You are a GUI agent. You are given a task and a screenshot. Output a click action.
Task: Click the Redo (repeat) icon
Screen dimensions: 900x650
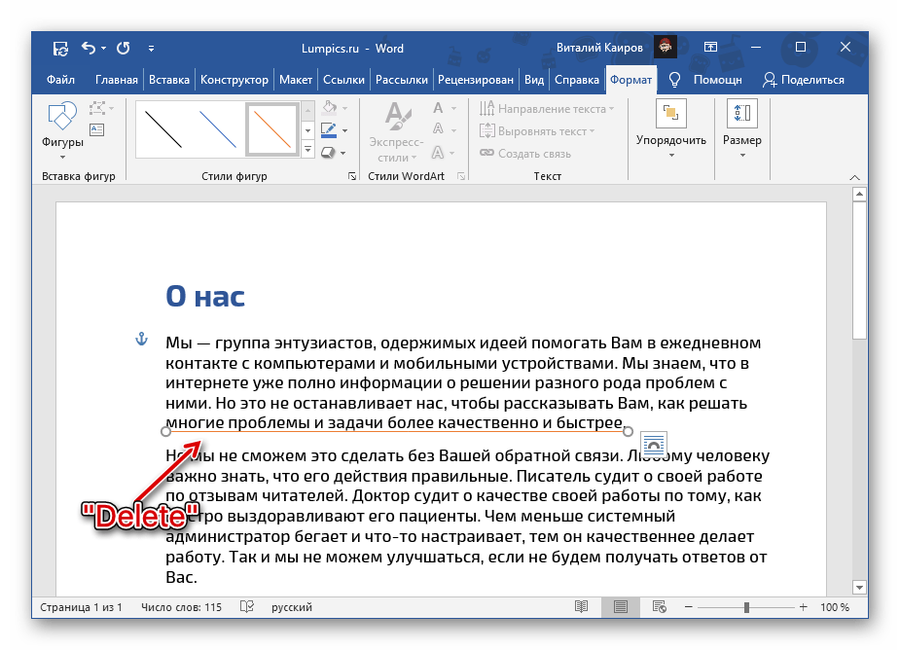tap(123, 48)
